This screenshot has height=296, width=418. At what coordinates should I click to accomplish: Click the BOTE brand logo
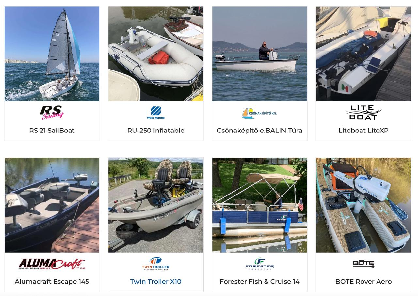pos(363,263)
